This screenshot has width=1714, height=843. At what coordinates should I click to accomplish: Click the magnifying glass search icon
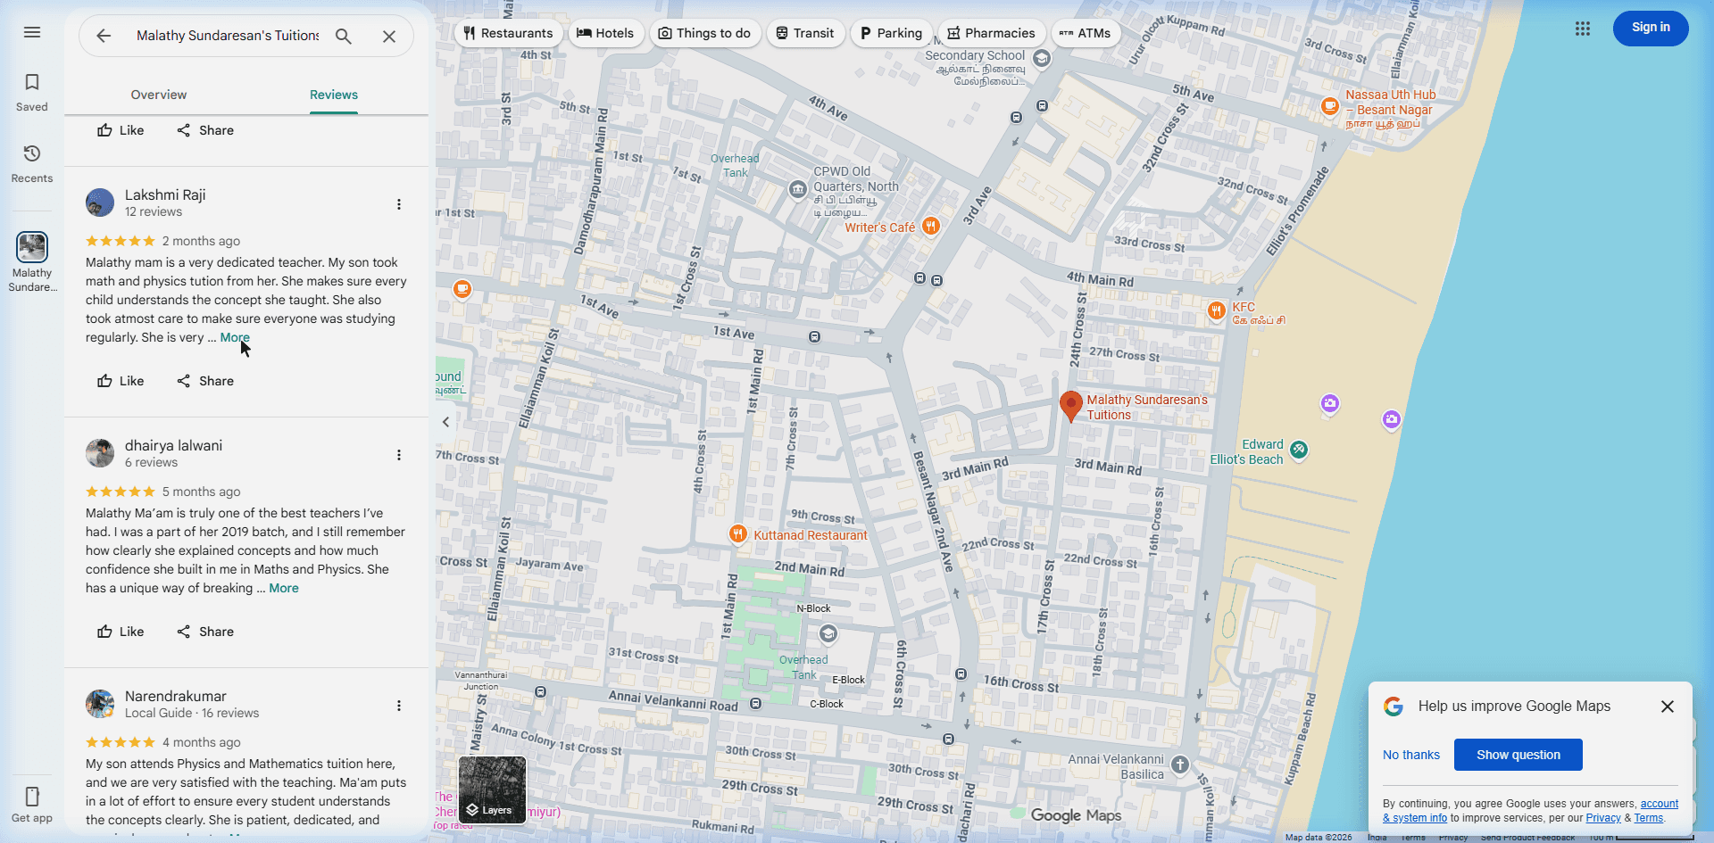coord(344,36)
